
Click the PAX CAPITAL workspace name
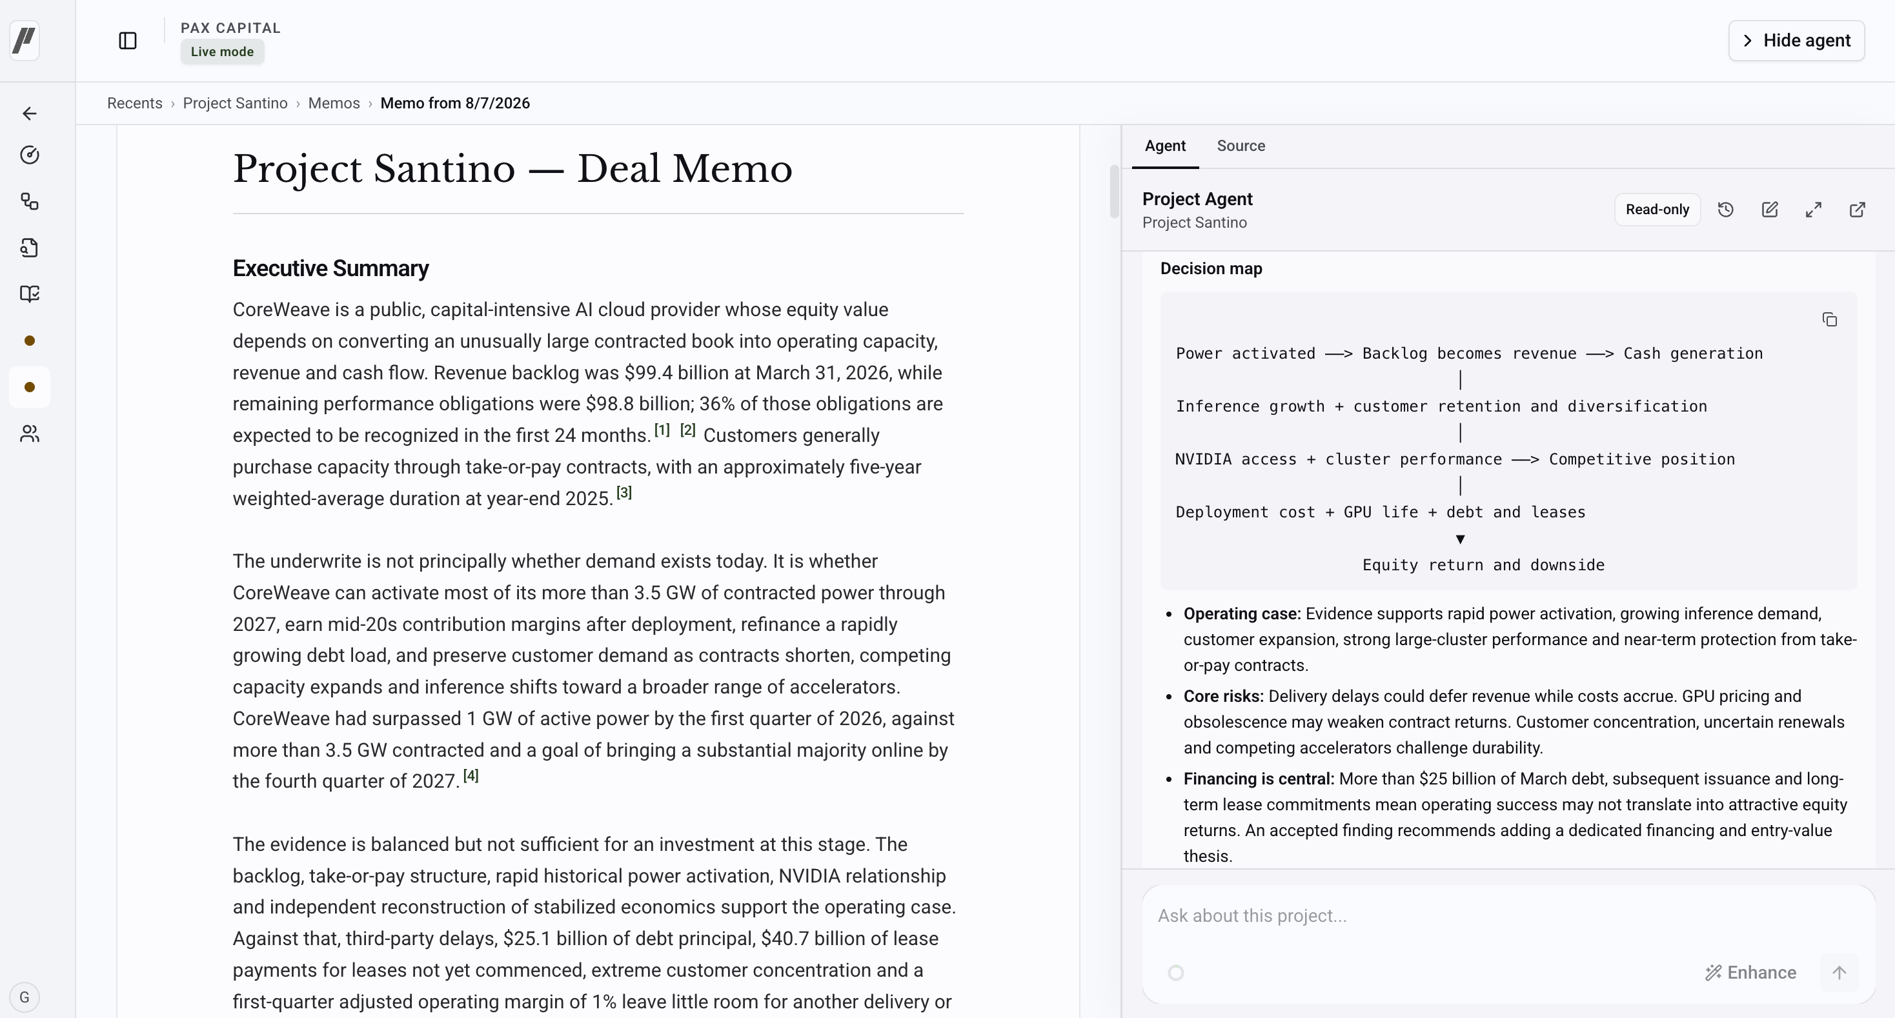[x=230, y=28]
